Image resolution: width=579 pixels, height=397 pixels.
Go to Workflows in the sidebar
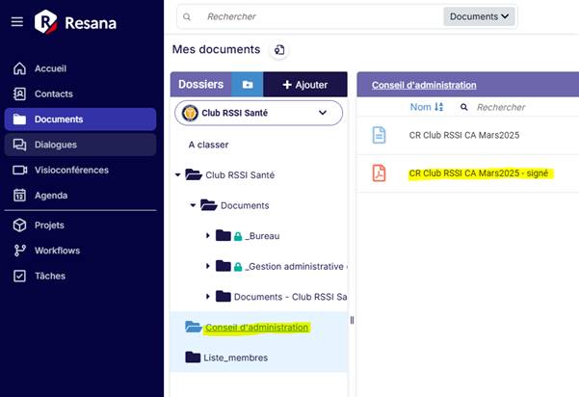pos(56,251)
